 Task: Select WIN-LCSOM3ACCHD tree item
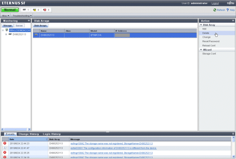click(20, 30)
